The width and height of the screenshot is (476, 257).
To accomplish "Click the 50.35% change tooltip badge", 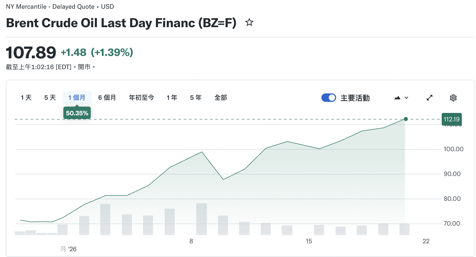I will click(77, 113).
